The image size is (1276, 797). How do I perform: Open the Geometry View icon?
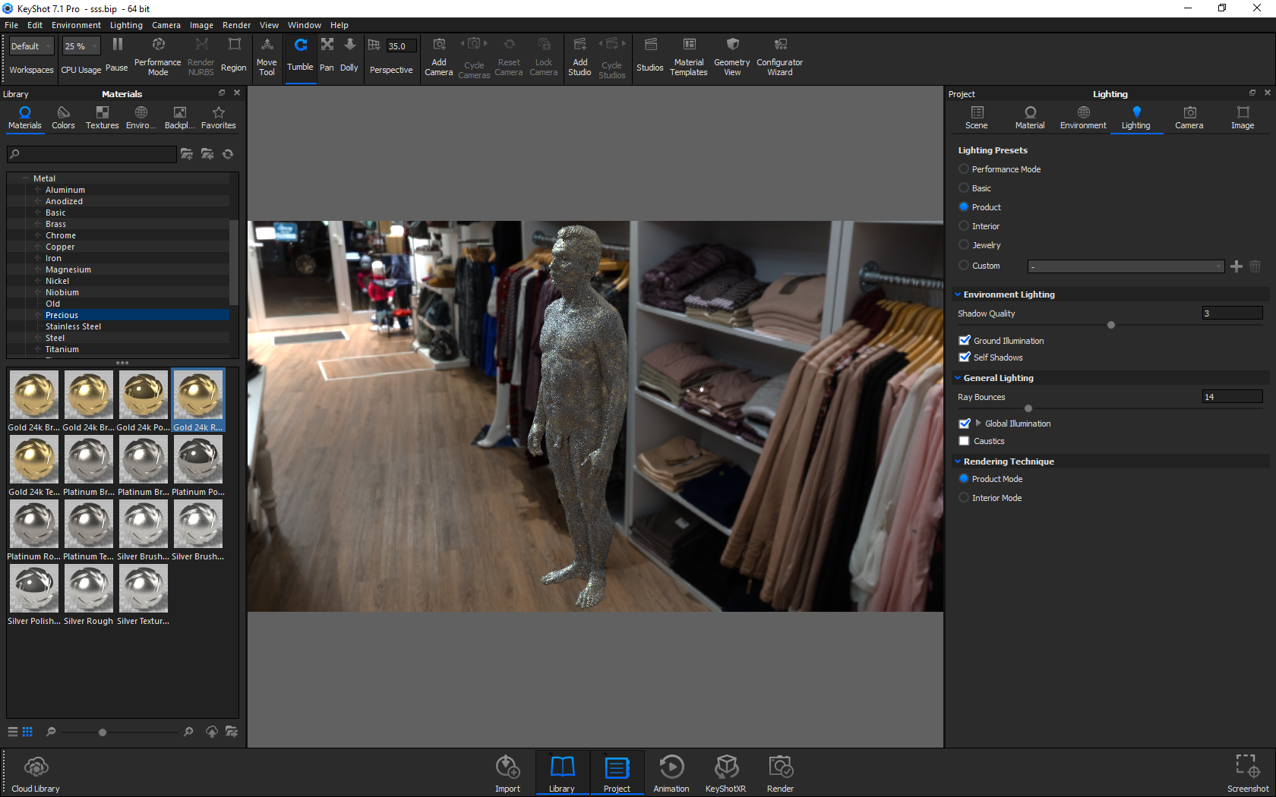pos(731,46)
